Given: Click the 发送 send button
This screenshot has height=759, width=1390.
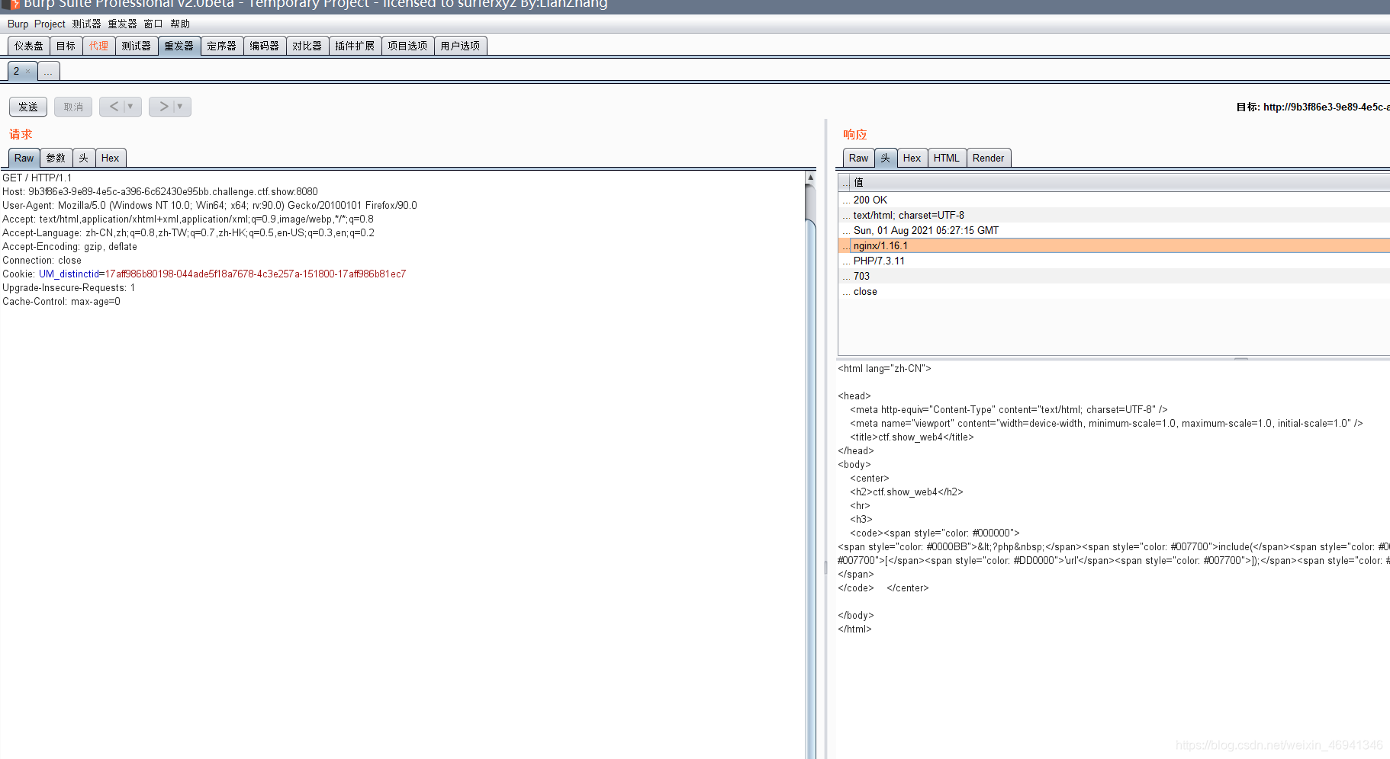Looking at the screenshot, I should click(28, 107).
